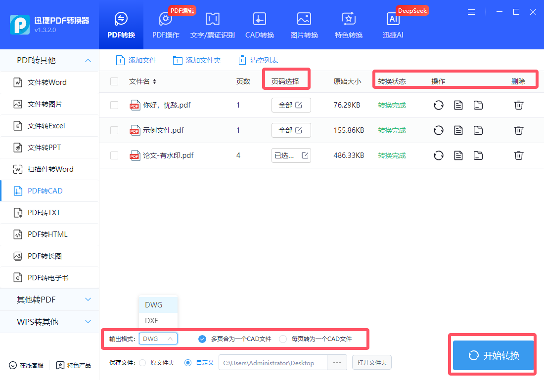Click the 打开文件夹 button
Viewport: 544px width, 380px height.
371,363
